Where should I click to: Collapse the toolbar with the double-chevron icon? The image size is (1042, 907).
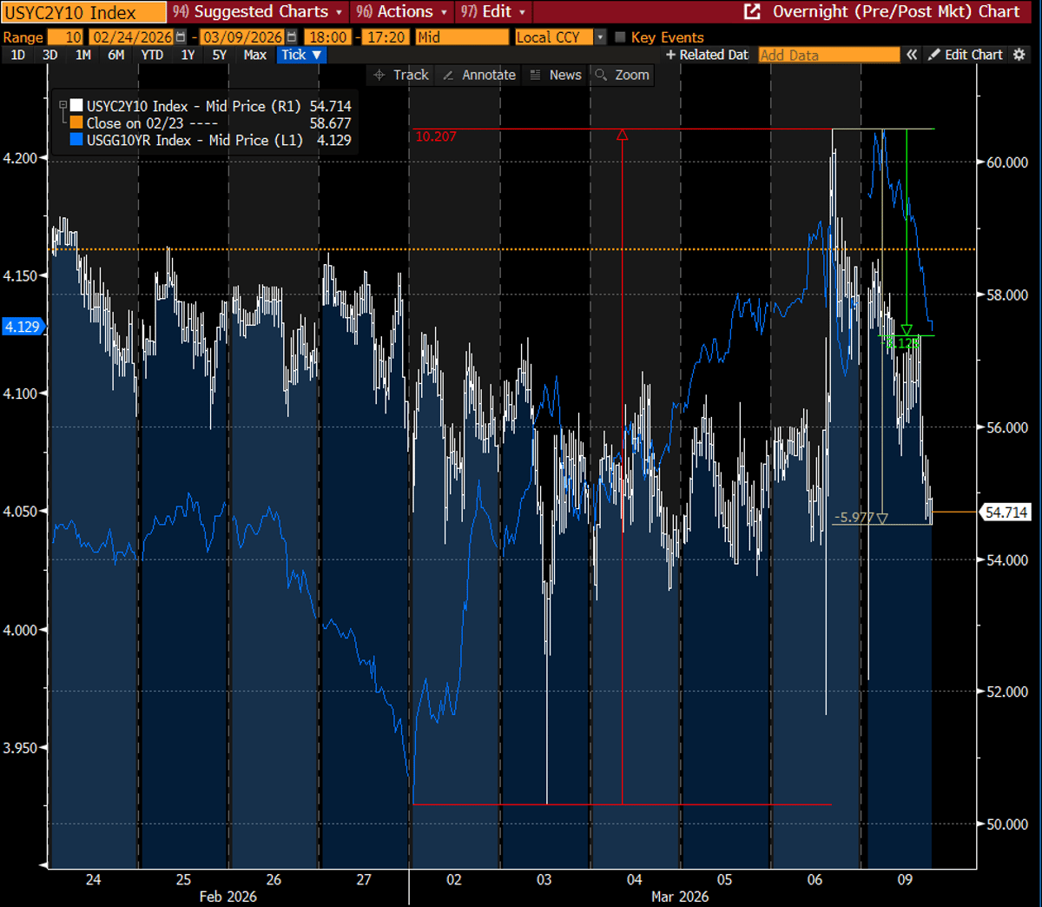pos(912,54)
